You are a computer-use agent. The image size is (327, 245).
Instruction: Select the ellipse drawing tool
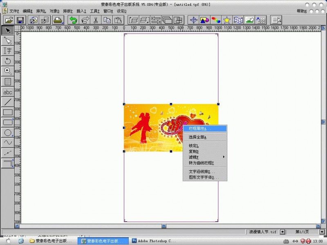click(x=8, y=132)
